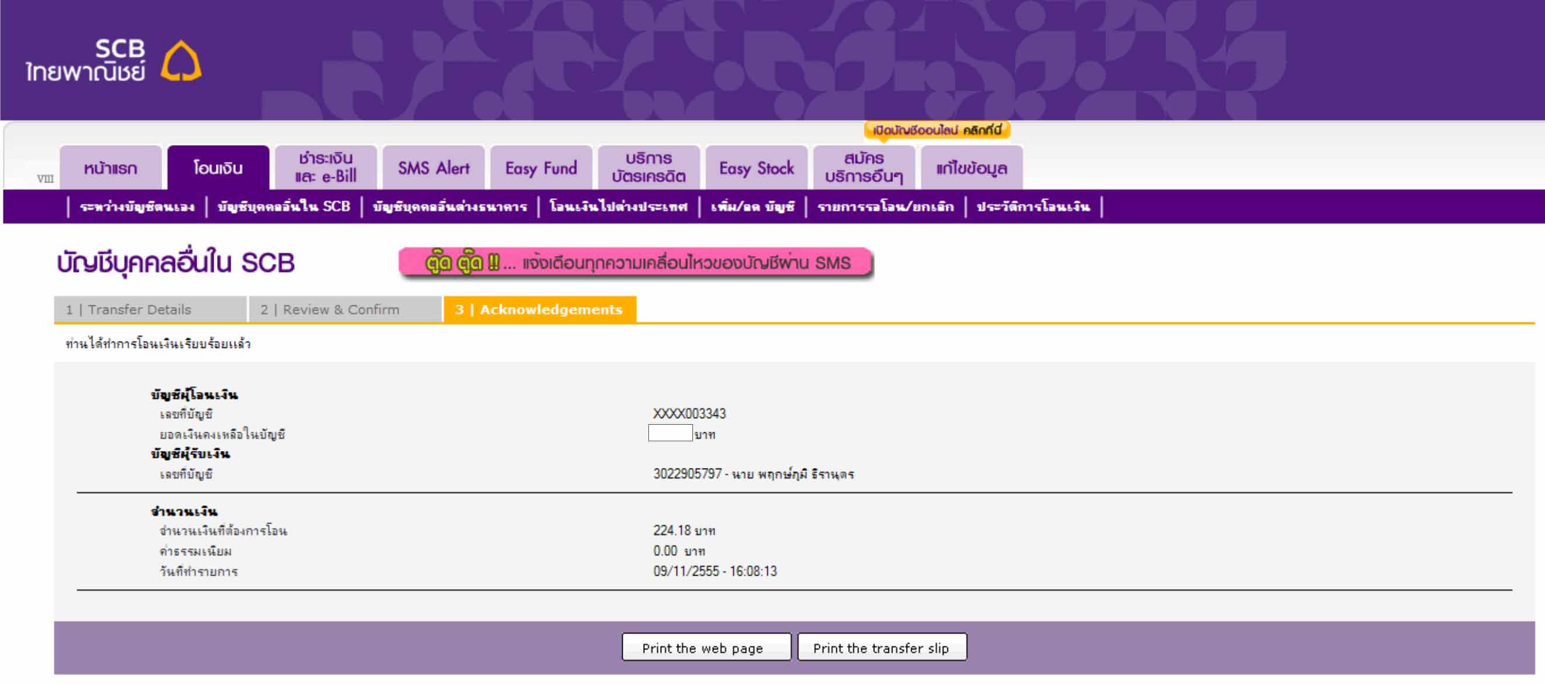Click the บัญชีผู้รับเงิน section heading

click(190, 454)
